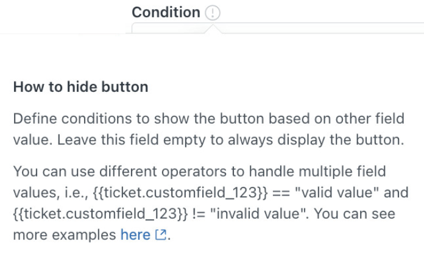Click the "How to hide button" heading
This screenshot has width=424, height=257.
point(80,87)
